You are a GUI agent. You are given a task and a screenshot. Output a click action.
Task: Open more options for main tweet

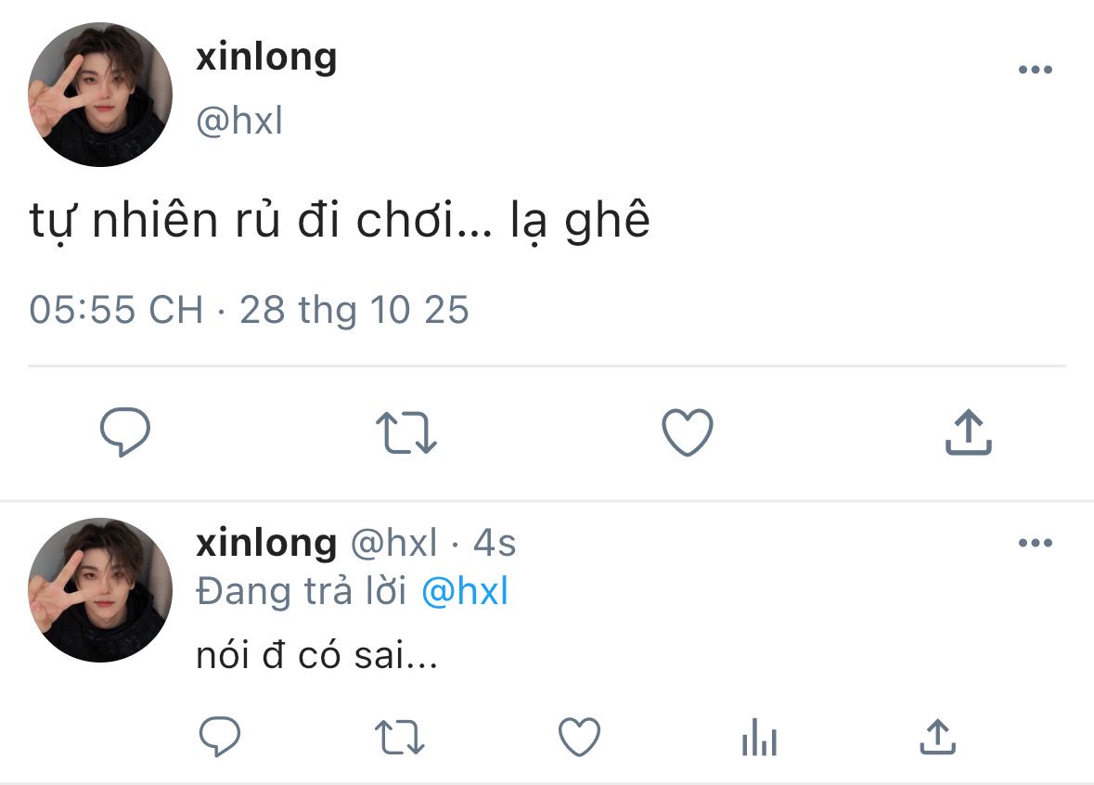point(1035,70)
